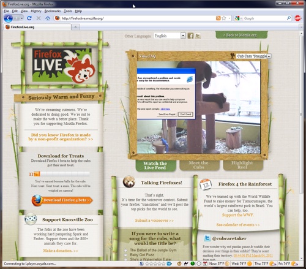Open the Bookmarks menu
This screenshot has height=269, width=306.
[x=53, y=11]
